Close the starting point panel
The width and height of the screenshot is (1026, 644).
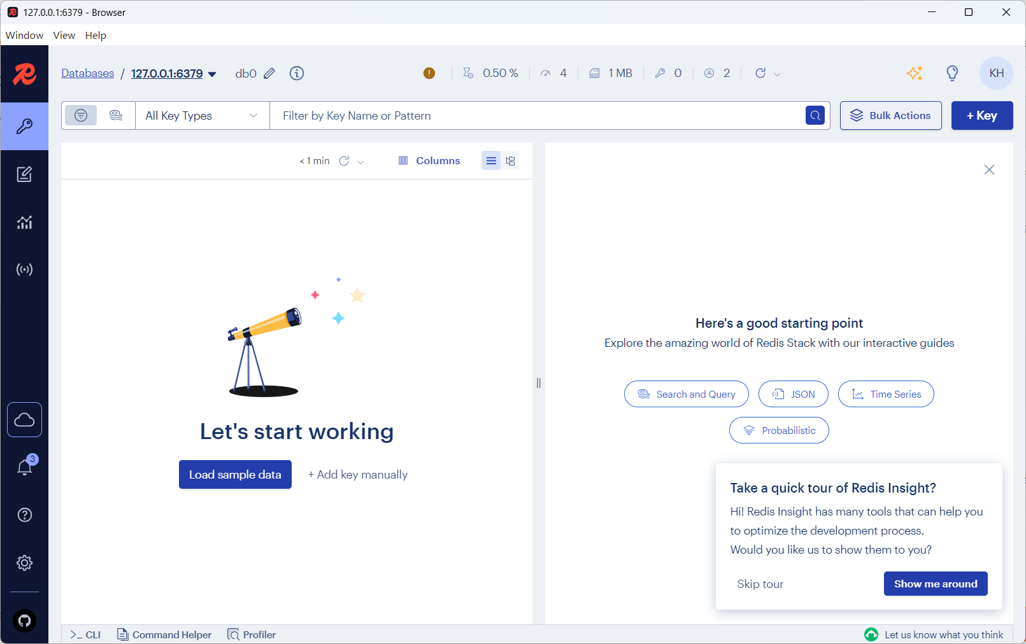click(989, 169)
